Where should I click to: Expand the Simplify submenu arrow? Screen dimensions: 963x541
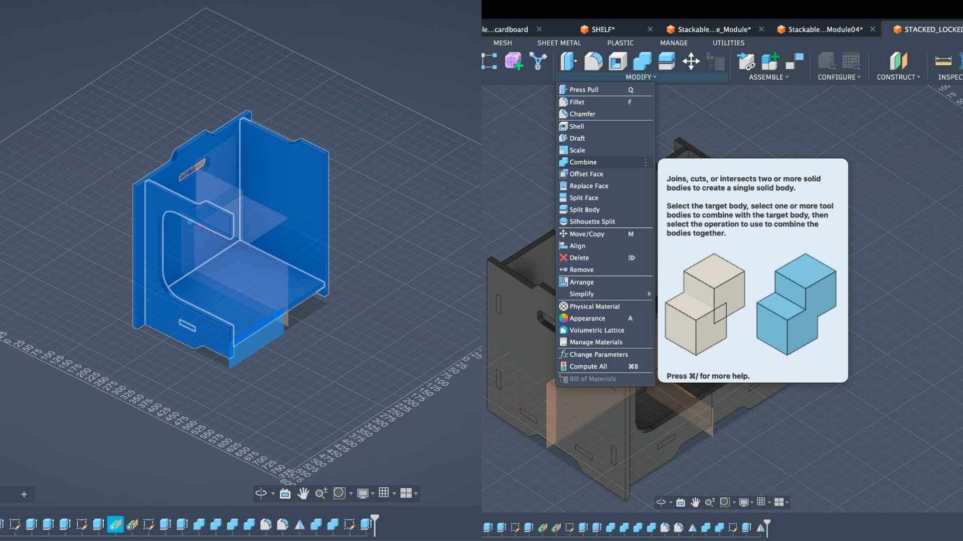pyautogui.click(x=649, y=294)
